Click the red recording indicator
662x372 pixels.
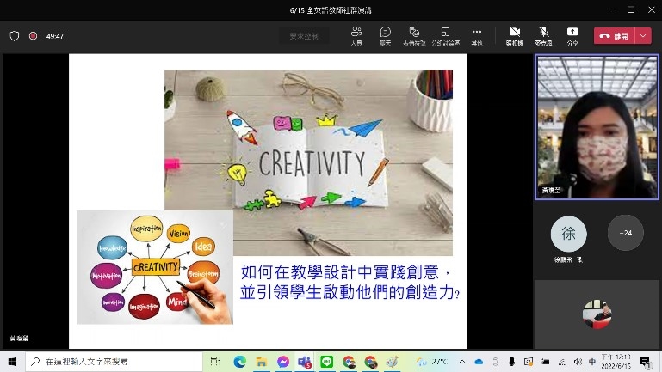[x=33, y=36]
